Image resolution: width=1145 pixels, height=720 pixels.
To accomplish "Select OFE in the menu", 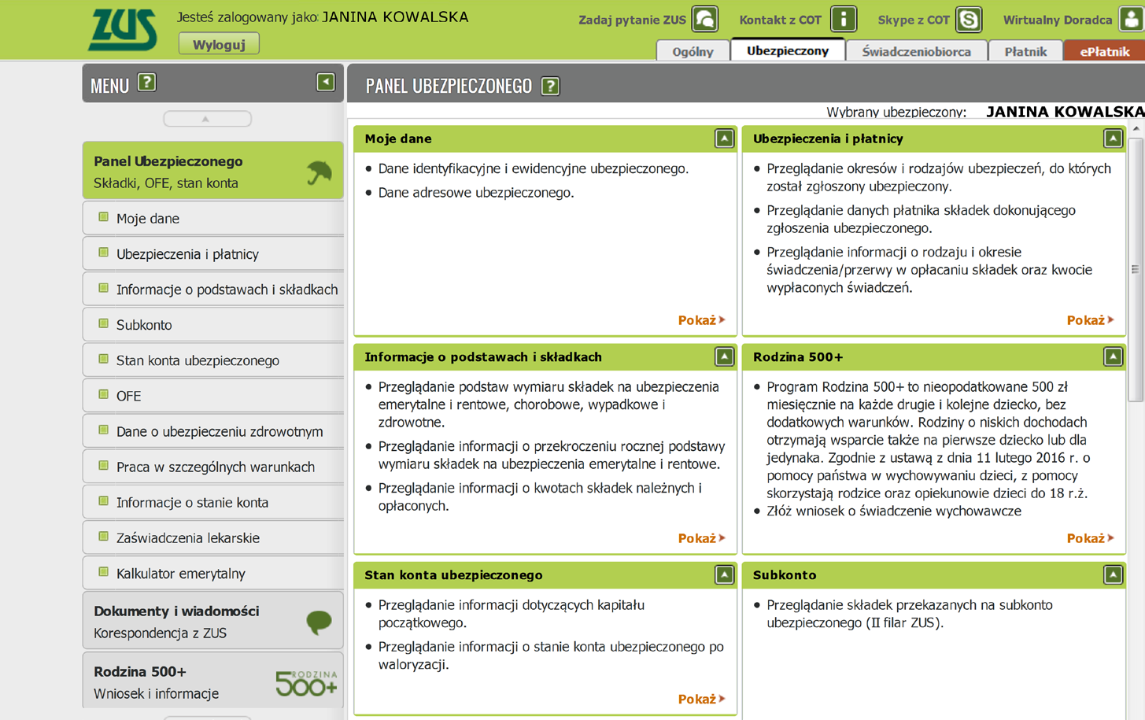I will tap(212, 395).
